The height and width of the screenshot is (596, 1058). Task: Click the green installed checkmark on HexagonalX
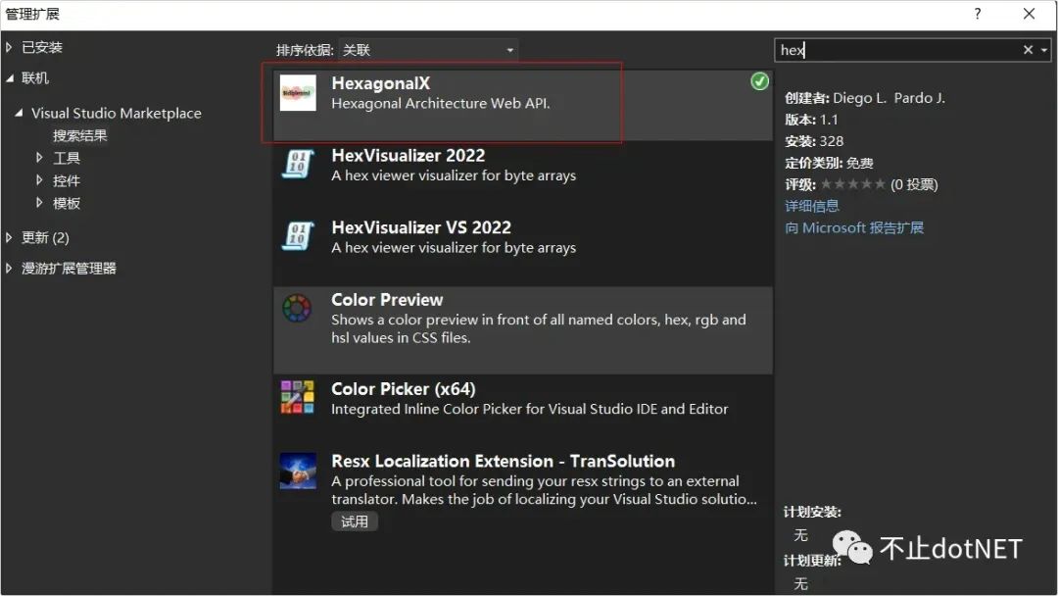coord(760,81)
